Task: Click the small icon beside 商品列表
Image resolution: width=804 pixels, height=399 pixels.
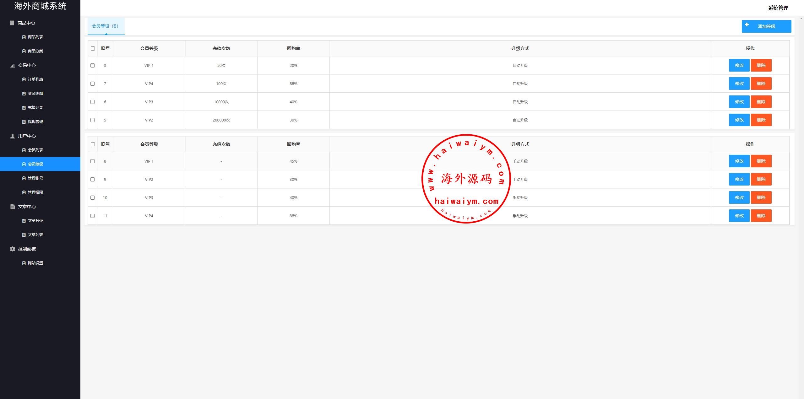Action: click(x=24, y=37)
